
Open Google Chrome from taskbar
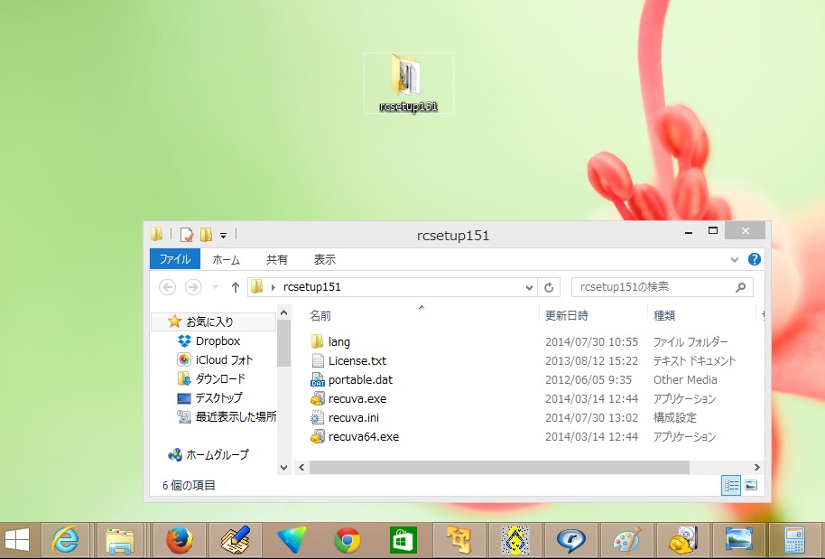[348, 540]
